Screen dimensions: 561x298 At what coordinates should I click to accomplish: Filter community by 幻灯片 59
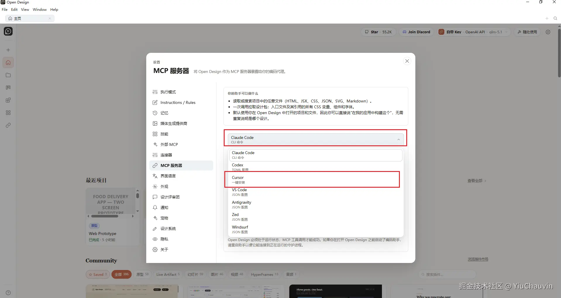tap(195, 274)
